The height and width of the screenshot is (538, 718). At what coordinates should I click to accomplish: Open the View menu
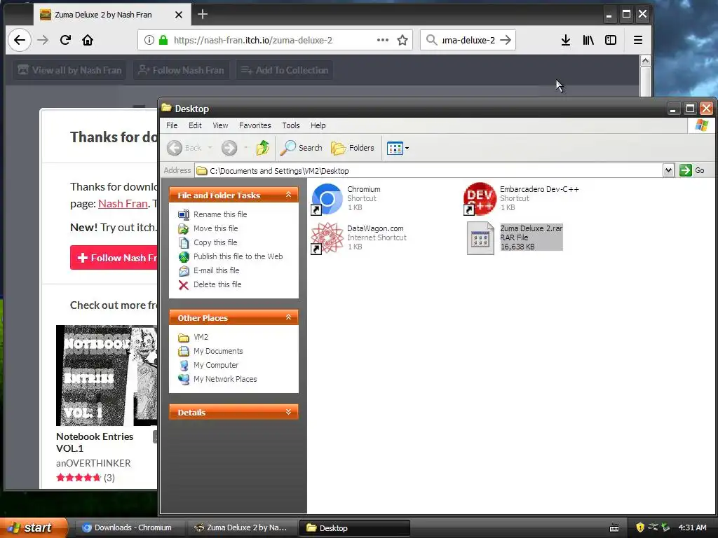pyautogui.click(x=220, y=125)
